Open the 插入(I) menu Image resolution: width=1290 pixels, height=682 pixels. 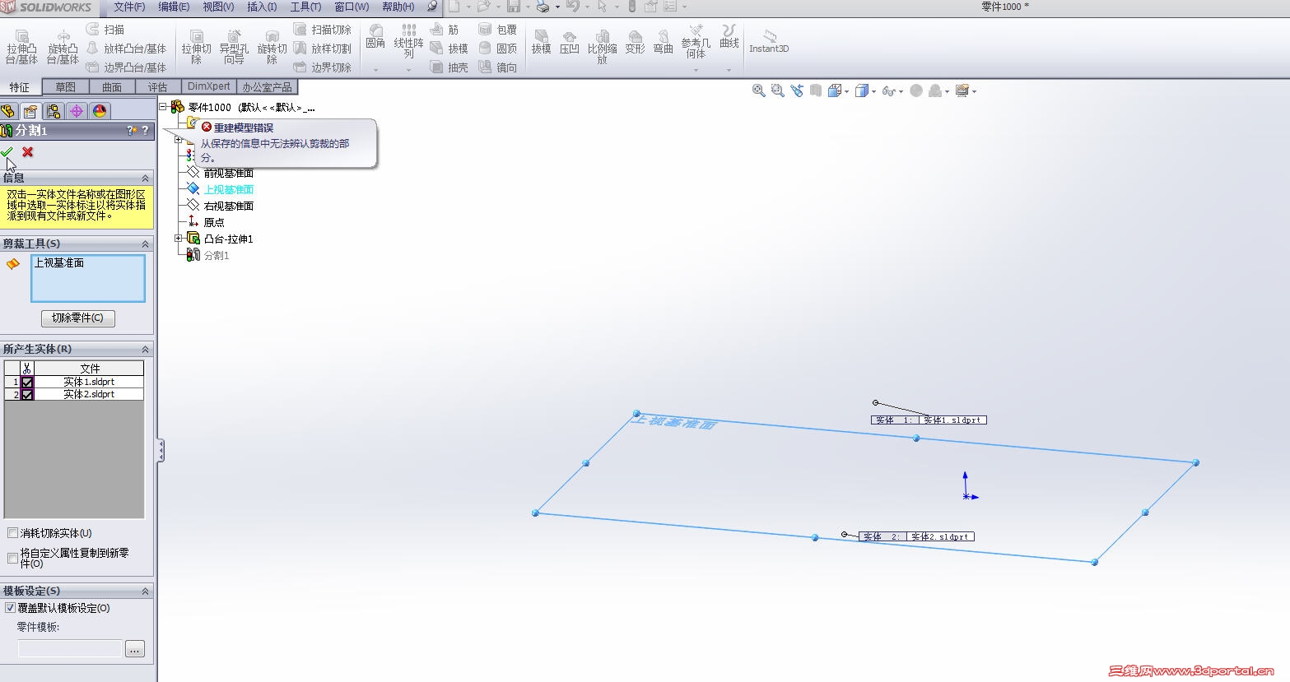pyautogui.click(x=262, y=7)
